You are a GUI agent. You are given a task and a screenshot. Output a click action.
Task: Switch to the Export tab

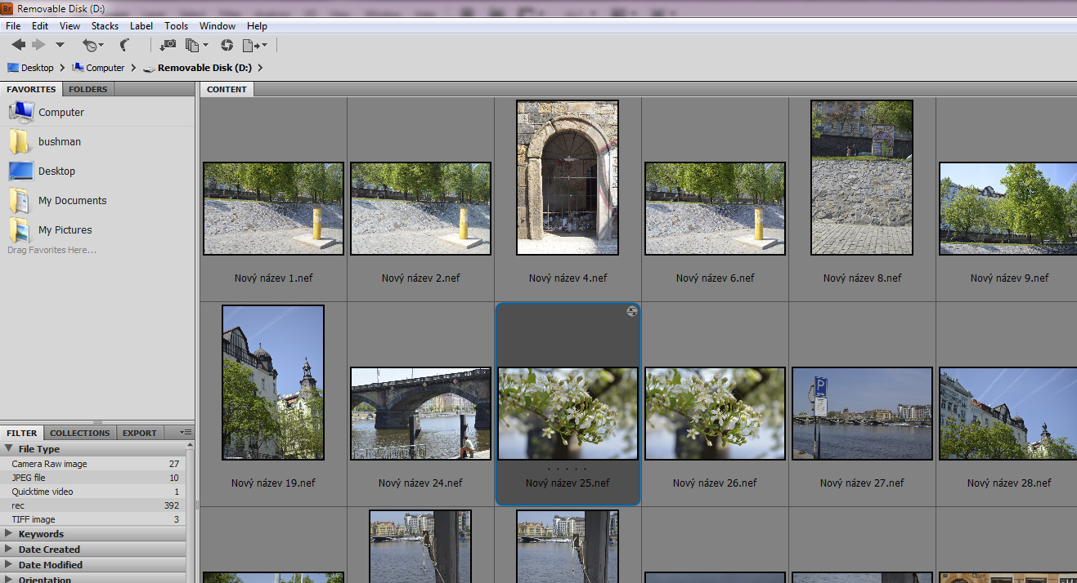(x=140, y=433)
